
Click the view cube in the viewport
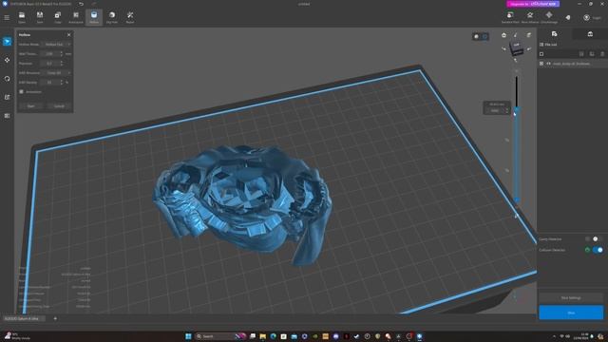pos(516,48)
